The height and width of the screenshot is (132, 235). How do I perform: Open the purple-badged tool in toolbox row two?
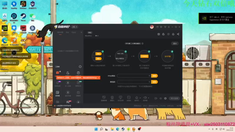click(x=58, y=83)
